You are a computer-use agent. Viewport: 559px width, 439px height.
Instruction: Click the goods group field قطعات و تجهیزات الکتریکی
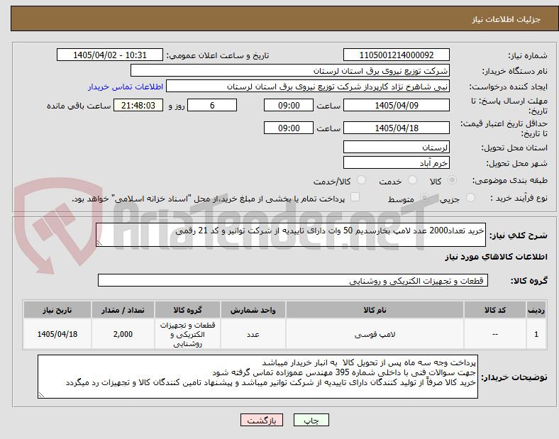(293, 280)
